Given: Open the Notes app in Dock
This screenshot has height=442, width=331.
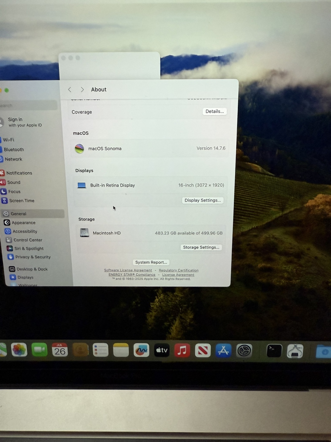Looking at the screenshot, I should (x=121, y=350).
